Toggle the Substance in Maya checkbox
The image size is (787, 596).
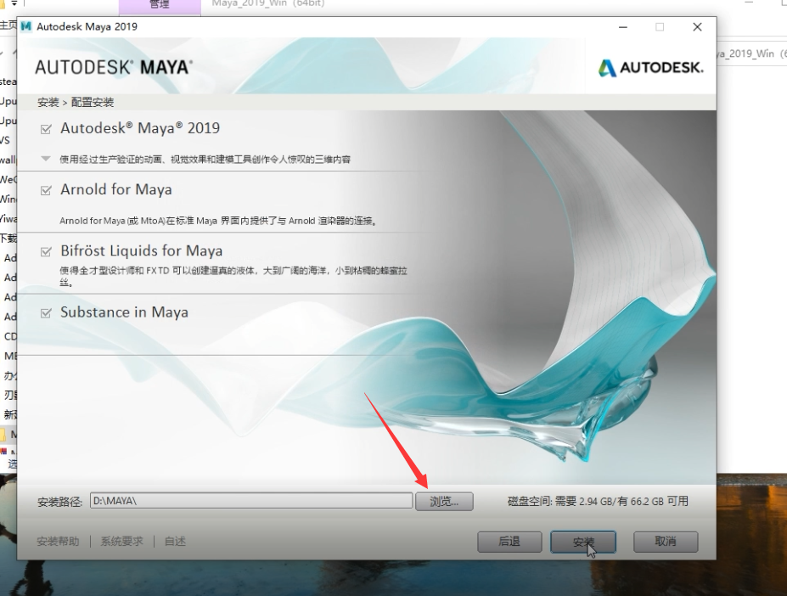pos(46,313)
